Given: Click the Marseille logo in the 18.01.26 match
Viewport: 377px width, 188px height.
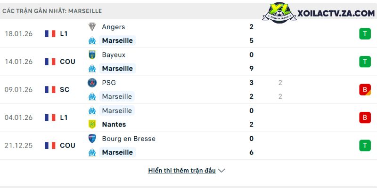Looking at the screenshot, I should [92, 40].
